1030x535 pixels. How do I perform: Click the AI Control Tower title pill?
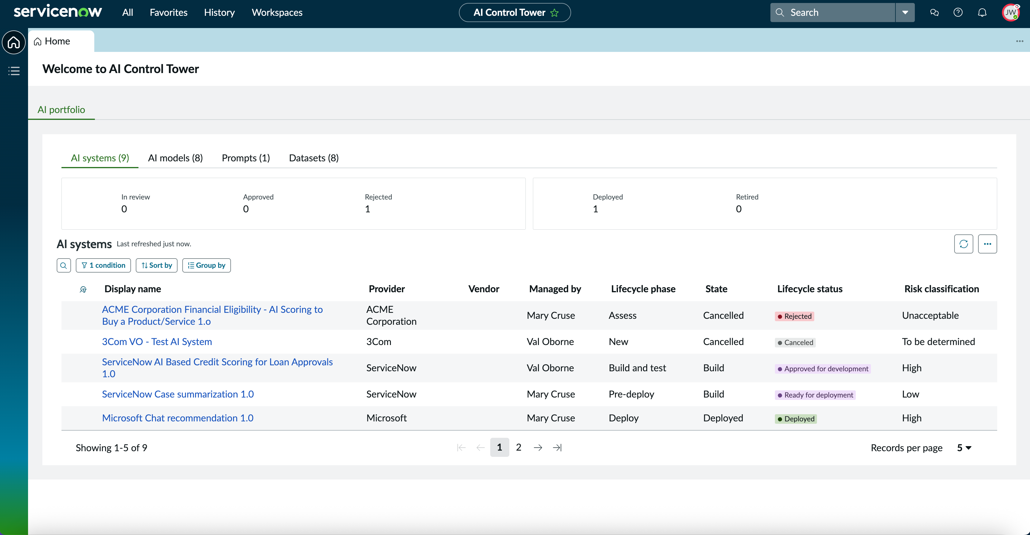(x=515, y=13)
